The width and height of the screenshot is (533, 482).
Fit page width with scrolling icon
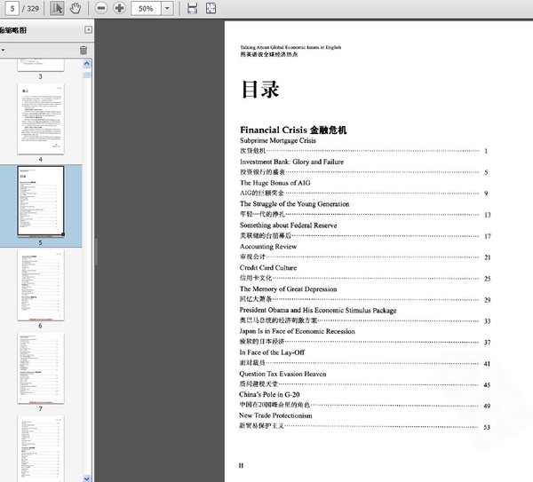pyautogui.click(x=192, y=8)
